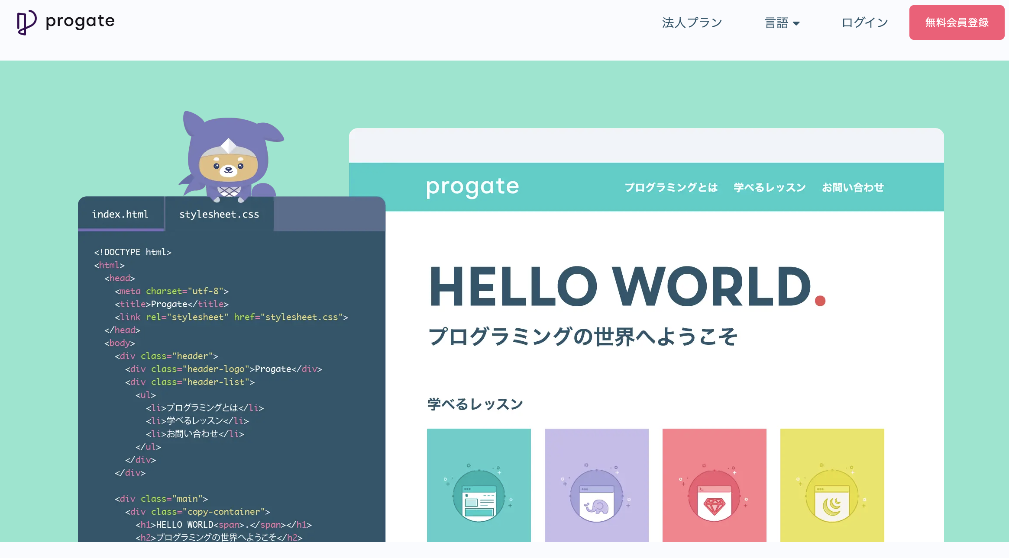Screen dimensions: 1009x558
Task: Click the ninja mascot character
Action: click(x=231, y=157)
